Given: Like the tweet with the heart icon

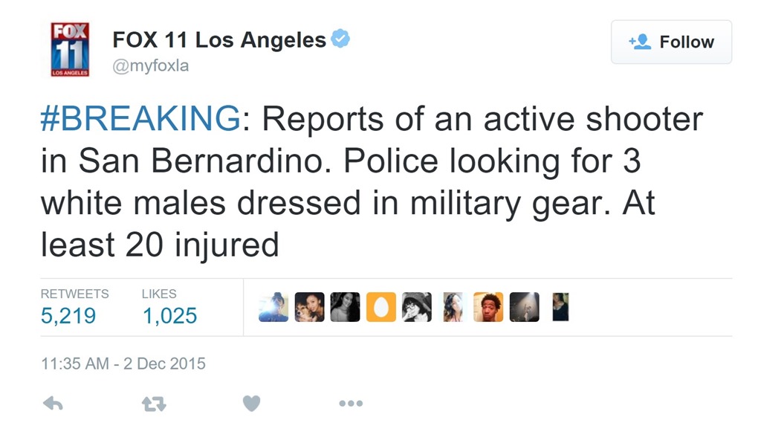Looking at the screenshot, I should tap(252, 403).
